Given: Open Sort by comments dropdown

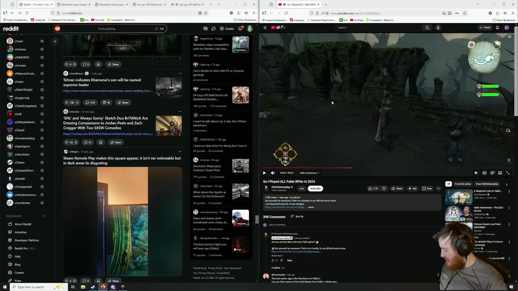Looking at the screenshot, I should [x=297, y=216].
